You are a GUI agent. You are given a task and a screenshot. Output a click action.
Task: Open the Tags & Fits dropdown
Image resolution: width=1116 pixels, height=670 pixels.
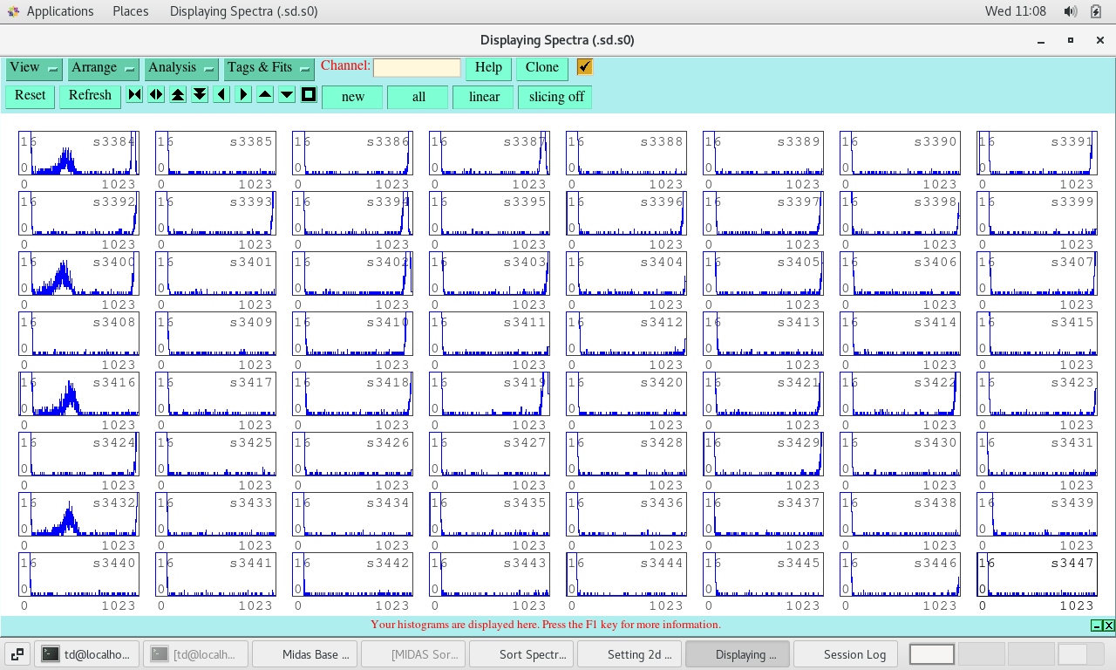(x=269, y=68)
